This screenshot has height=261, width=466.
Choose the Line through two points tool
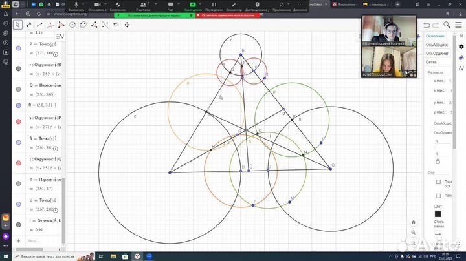(x=39, y=25)
